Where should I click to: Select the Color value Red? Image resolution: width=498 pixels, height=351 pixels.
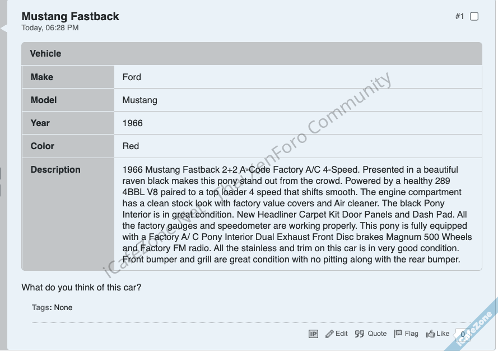point(131,146)
